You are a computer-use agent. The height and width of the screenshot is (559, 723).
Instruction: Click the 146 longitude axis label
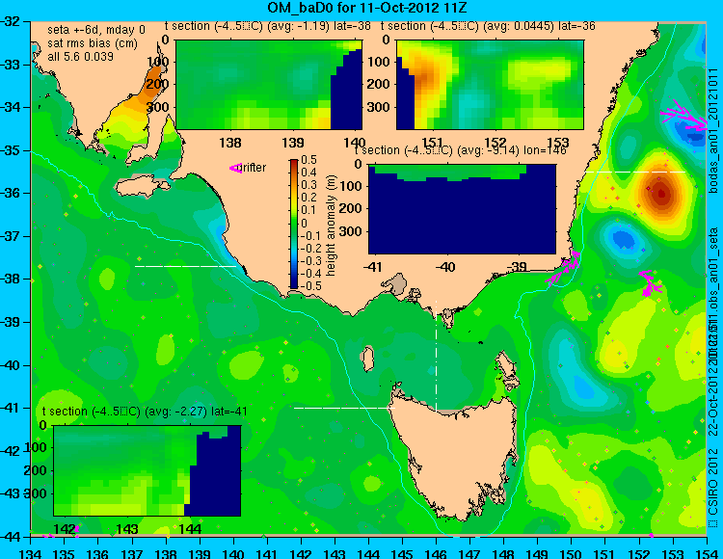click(436, 553)
